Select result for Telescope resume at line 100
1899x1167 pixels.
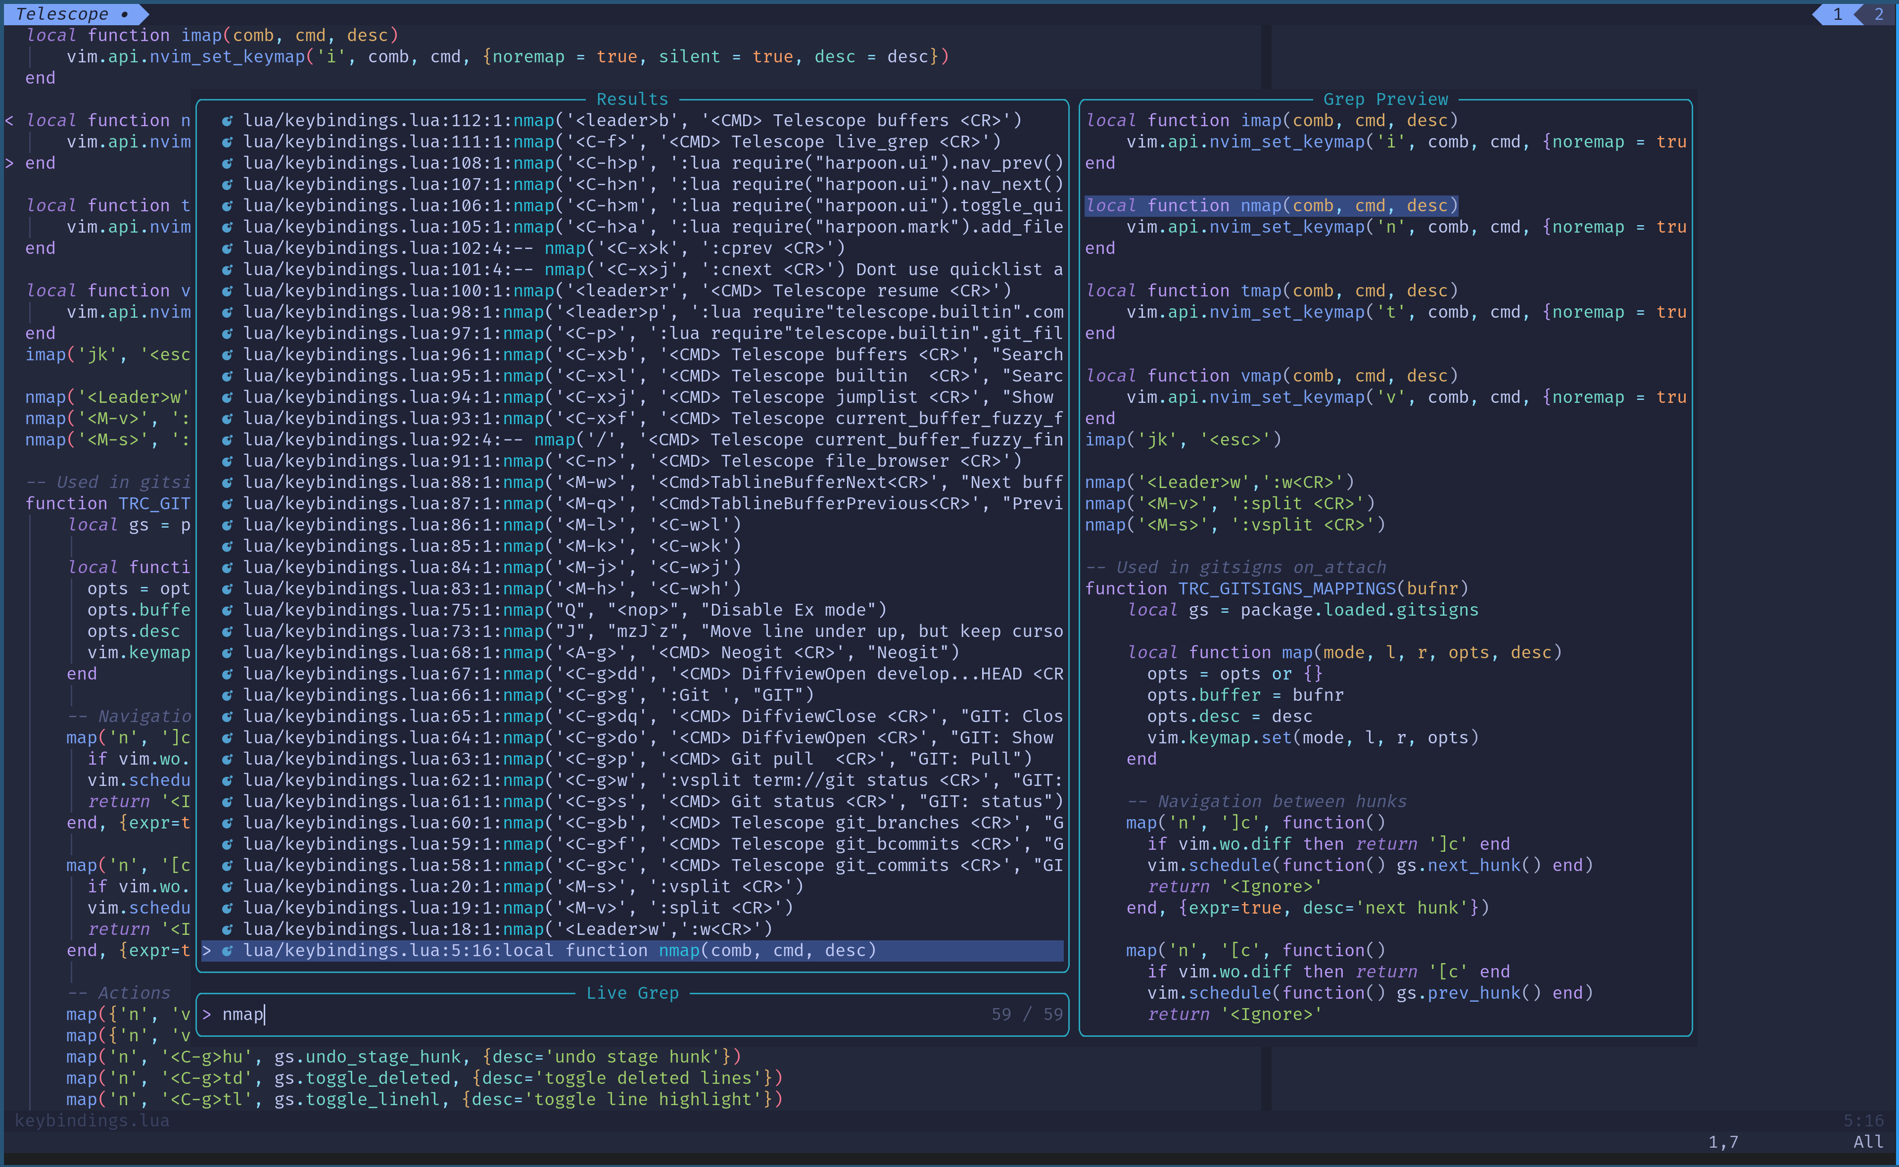[633, 291]
